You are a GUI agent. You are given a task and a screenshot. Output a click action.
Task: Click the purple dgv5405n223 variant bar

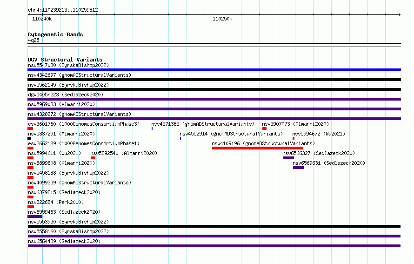(214, 99)
